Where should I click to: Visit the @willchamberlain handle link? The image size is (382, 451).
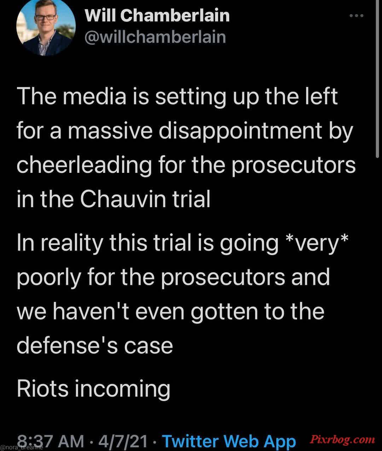(155, 37)
